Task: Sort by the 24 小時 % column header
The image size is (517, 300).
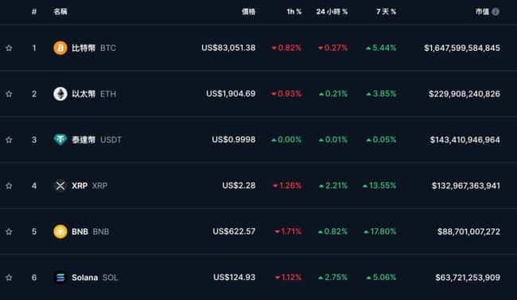Action: pyautogui.click(x=332, y=12)
